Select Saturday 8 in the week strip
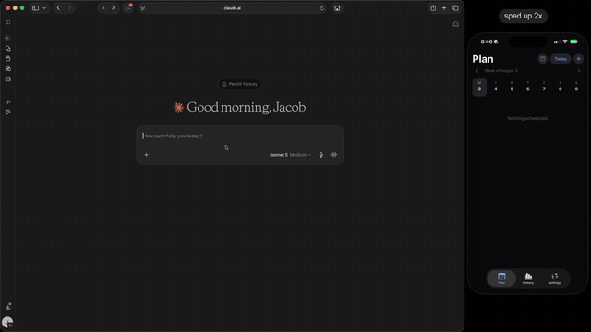This screenshot has width=591, height=332. (561, 87)
